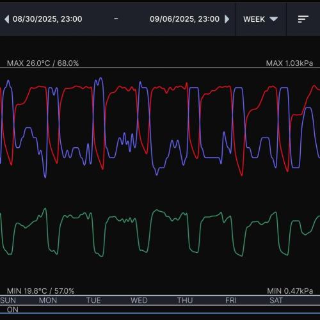The height and width of the screenshot is (320, 320).
Task: Click the MAX 1.03kPa label
Action: pyautogui.click(x=289, y=63)
